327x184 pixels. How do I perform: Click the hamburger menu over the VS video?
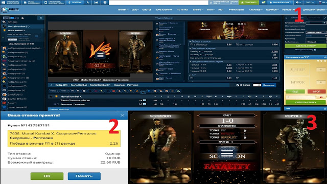click(100, 55)
